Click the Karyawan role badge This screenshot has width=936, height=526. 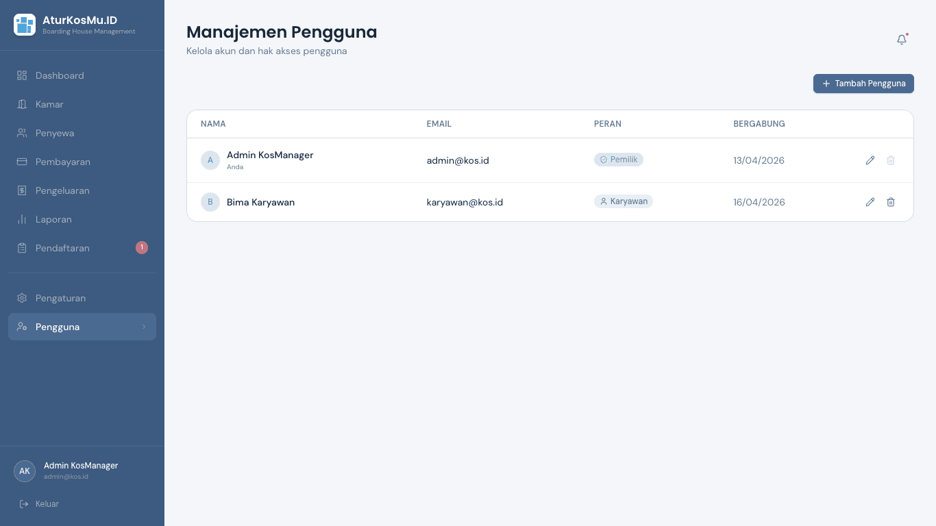pyautogui.click(x=624, y=201)
